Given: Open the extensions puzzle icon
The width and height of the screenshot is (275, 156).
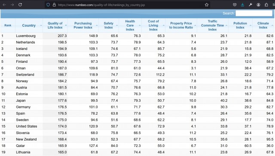Looking at the screenshot, I should (266, 5).
